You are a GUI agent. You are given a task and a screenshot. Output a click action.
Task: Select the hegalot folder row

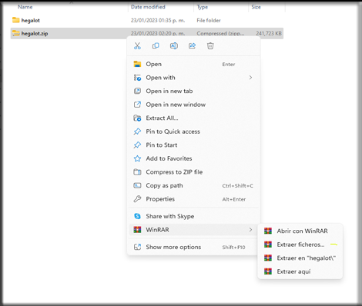click(147, 20)
